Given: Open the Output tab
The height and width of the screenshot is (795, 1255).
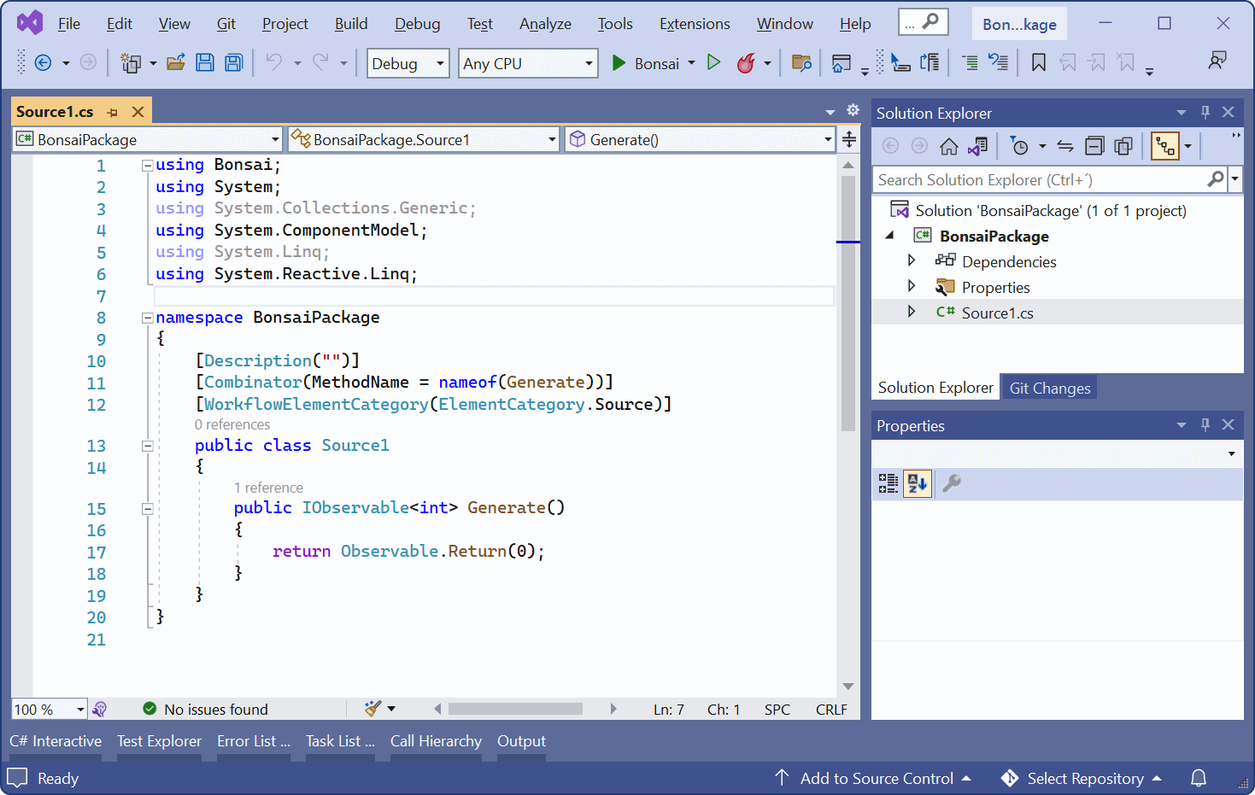Looking at the screenshot, I should pyautogui.click(x=521, y=741).
